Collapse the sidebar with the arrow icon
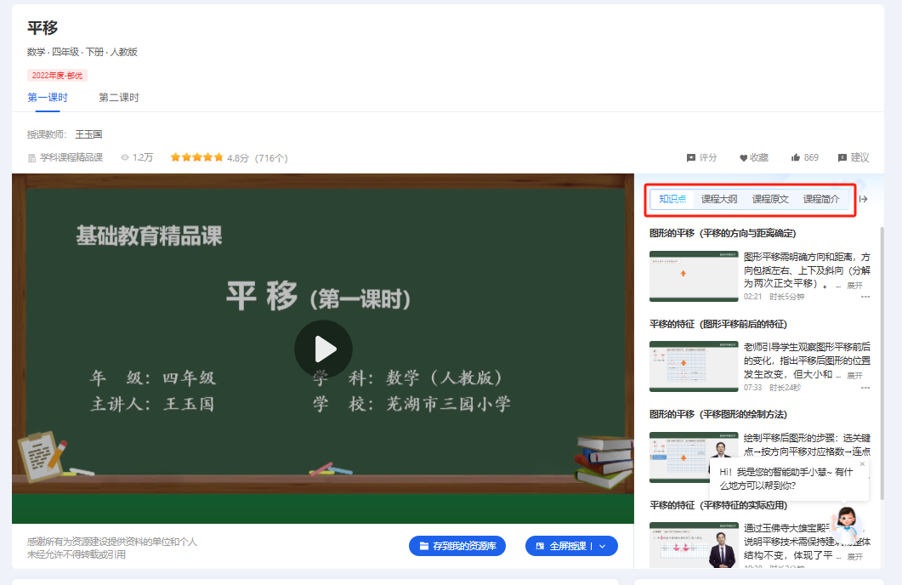902x585 pixels. point(864,198)
